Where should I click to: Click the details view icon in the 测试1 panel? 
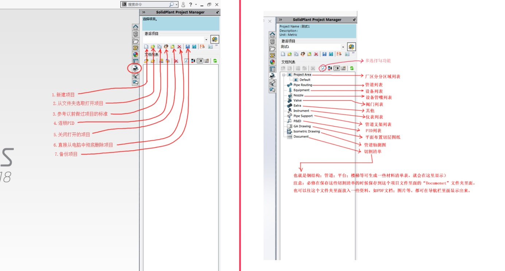click(x=343, y=68)
